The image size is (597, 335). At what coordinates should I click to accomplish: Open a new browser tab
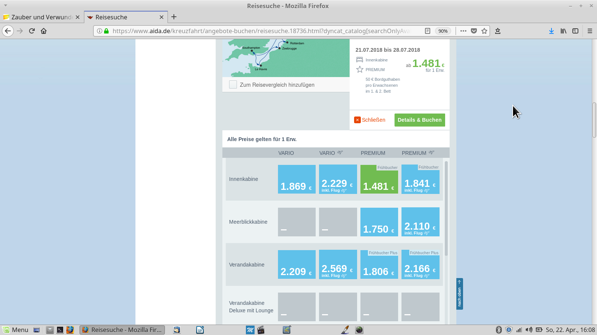pyautogui.click(x=174, y=17)
